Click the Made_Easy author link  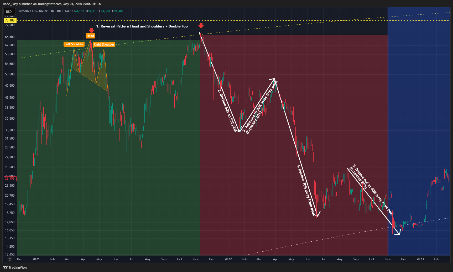(11, 4)
